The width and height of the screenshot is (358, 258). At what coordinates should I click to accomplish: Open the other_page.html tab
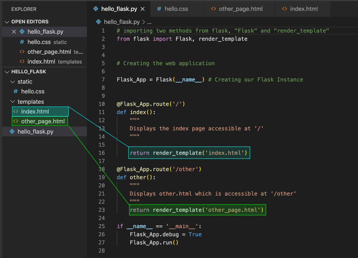[x=241, y=9]
